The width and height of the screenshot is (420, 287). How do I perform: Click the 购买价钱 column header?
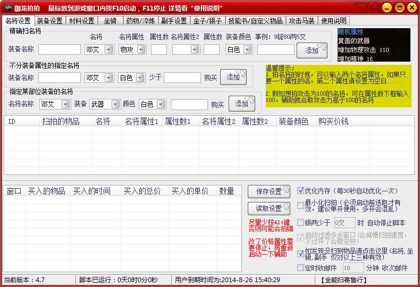tap(342, 122)
